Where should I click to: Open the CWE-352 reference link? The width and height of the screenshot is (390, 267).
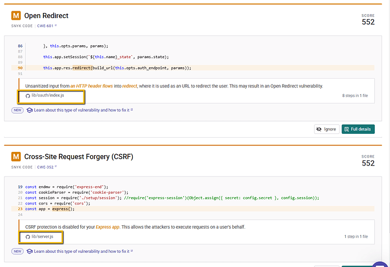tap(45, 167)
